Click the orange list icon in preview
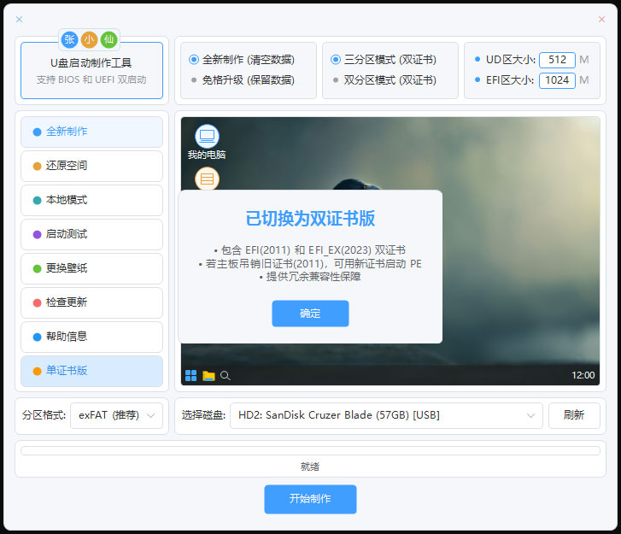Viewport: 621px width, 534px height. click(x=207, y=179)
